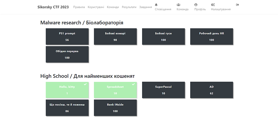View the Результати scoreboard
This screenshot has width=278, height=135.
129,7
